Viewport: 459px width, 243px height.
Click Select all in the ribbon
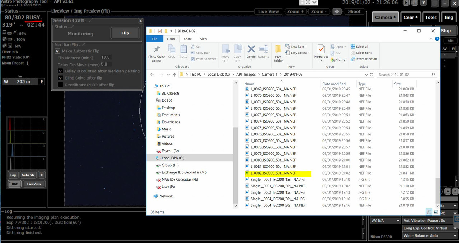pyautogui.click(x=359, y=47)
